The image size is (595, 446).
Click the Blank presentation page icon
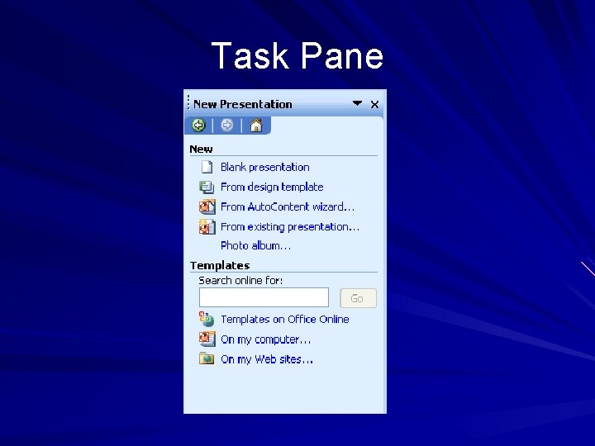coord(207,167)
